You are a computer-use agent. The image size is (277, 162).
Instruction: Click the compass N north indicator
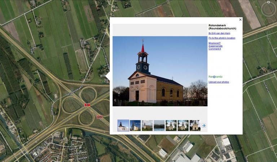pos(268,2)
